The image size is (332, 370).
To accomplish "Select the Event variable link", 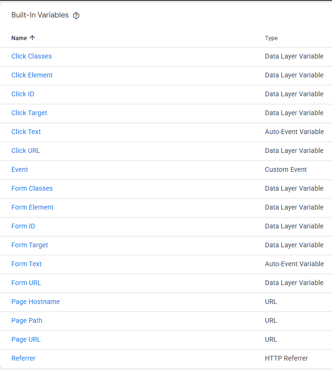I will 20,169.
